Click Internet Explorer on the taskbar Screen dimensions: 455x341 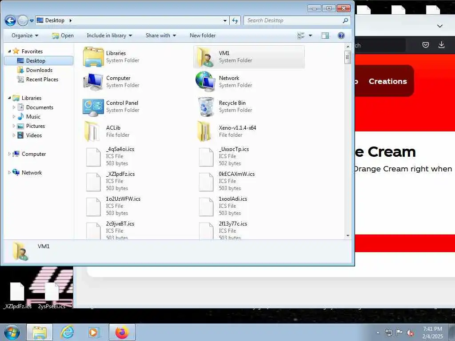coord(67,332)
